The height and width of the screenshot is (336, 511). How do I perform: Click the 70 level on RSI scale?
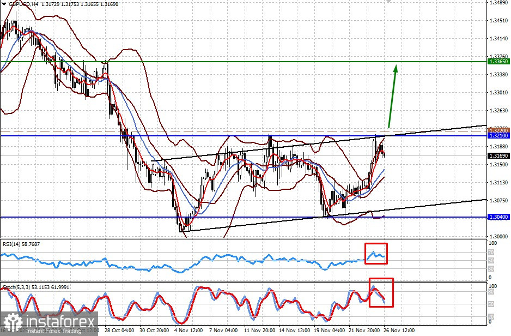click(x=491, y=252)
